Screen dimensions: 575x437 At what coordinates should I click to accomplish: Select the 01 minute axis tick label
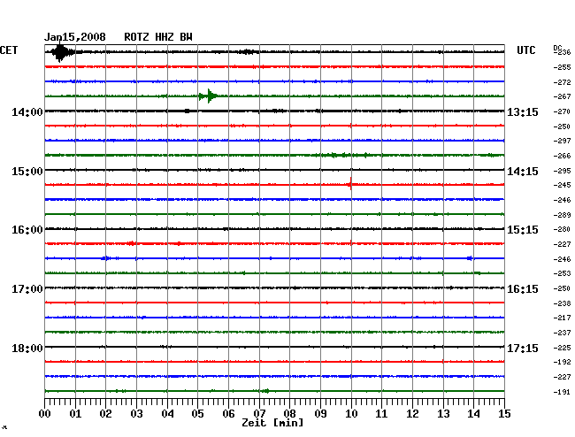click(75, 414)
